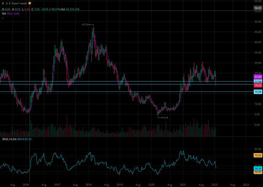Click the 2020 label on the time axis
The width and height of the screenshot is (263, 187).
[152, 185]
